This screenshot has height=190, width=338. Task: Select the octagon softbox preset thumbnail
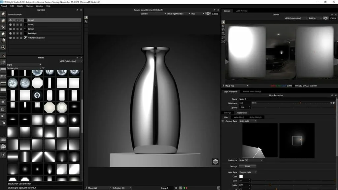[x=37, y=83]
